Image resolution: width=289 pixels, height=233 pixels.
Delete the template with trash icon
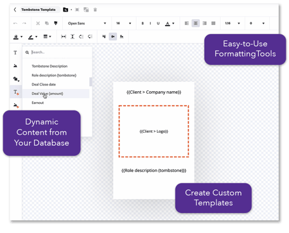pos(95,10)
